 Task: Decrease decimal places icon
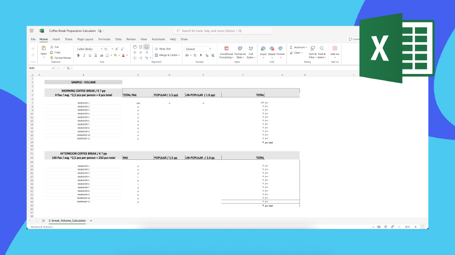click(x=213, y=55)
